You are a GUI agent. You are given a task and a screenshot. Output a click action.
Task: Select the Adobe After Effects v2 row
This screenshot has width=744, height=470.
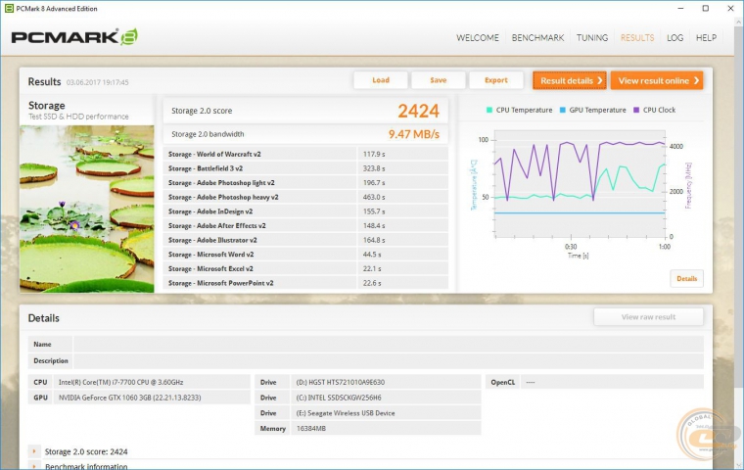305,225
